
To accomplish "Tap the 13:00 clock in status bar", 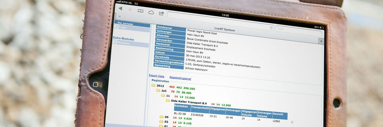I will point(225,15).
